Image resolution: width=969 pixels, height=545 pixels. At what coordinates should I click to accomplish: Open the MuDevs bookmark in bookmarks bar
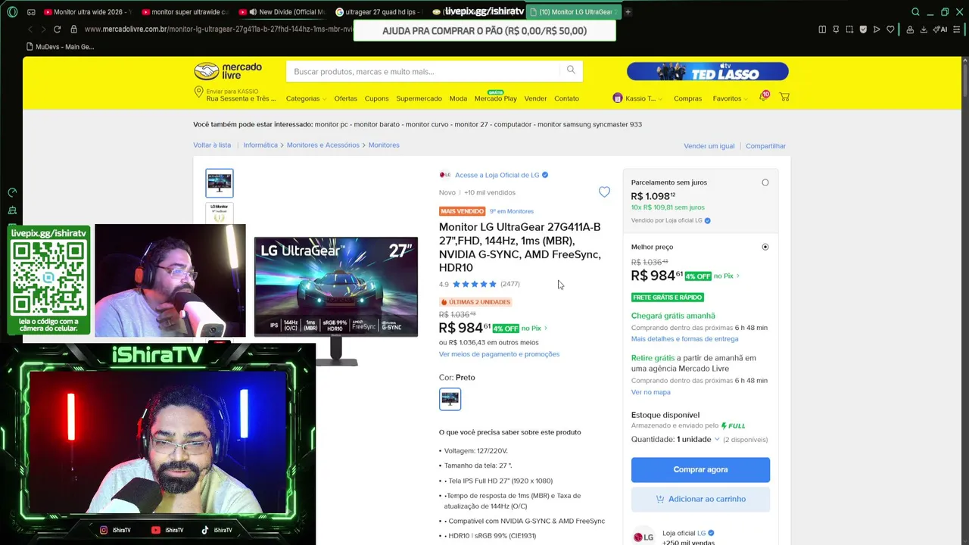pos(61,47)
